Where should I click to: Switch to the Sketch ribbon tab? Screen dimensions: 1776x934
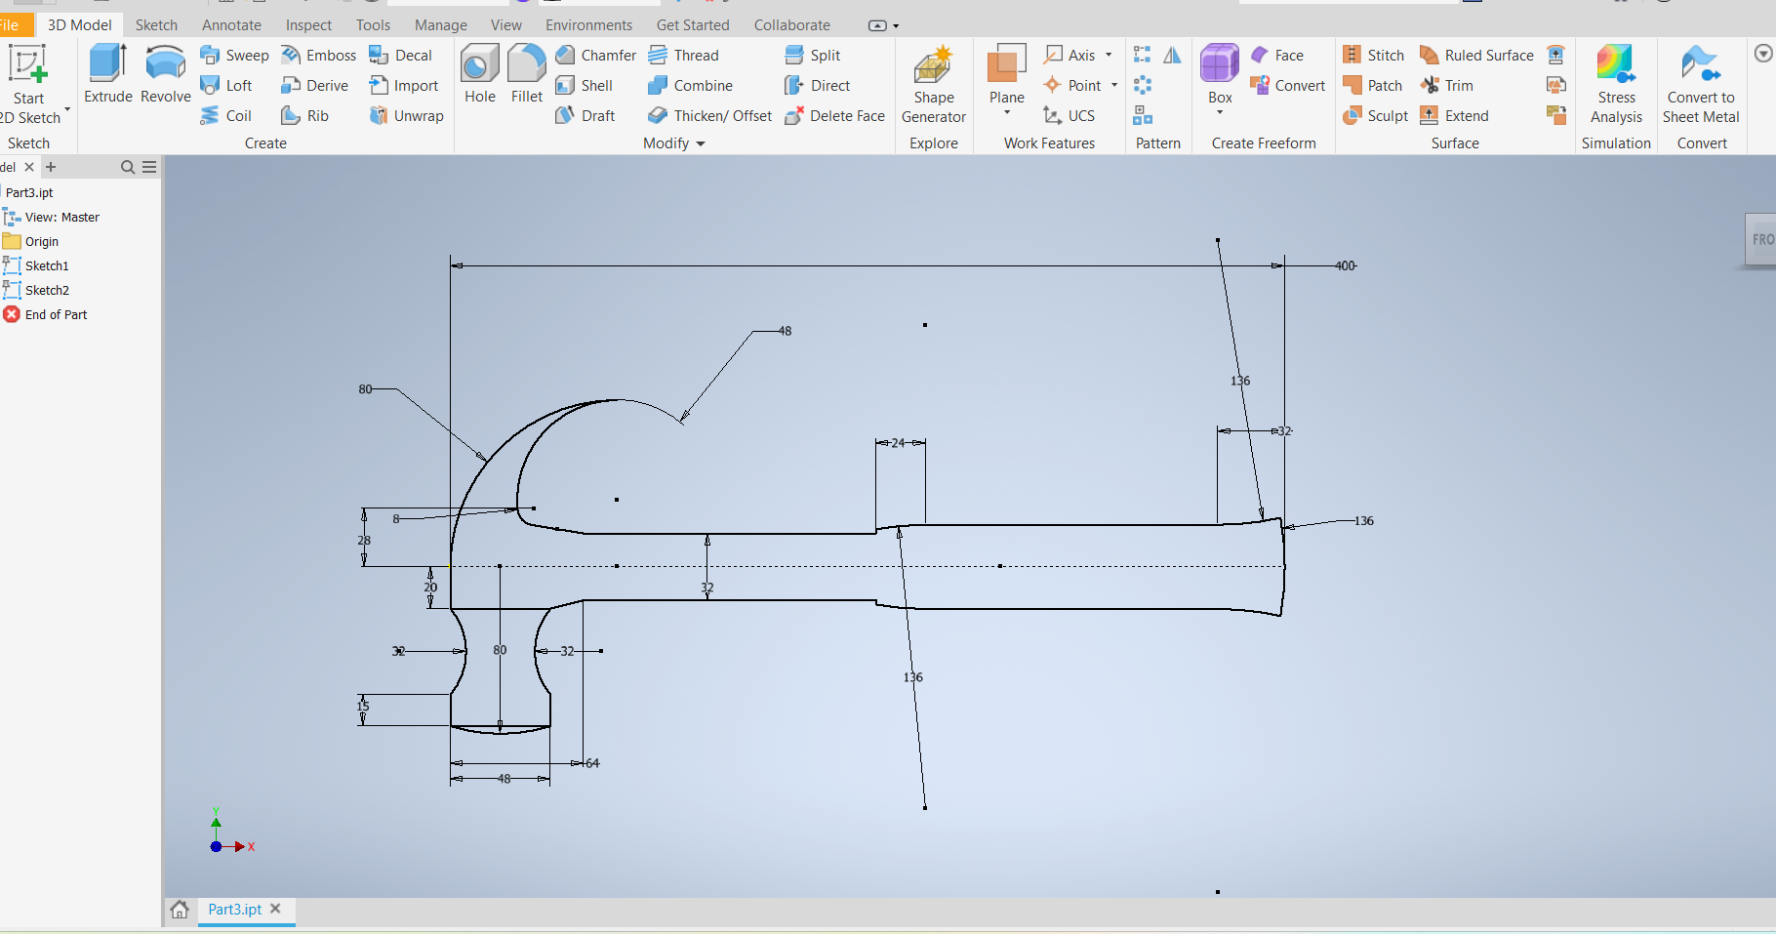point(156,25)
